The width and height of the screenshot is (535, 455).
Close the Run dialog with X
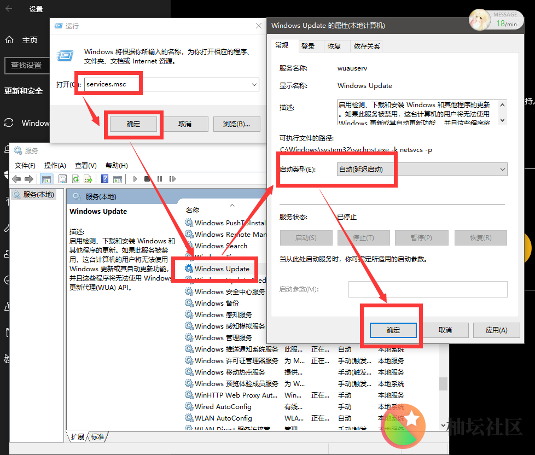259,26
